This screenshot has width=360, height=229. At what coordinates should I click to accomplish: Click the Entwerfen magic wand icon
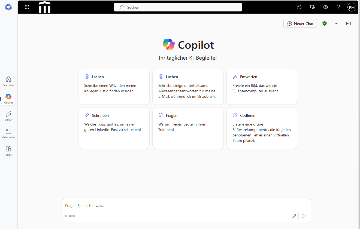coord(235,77)
